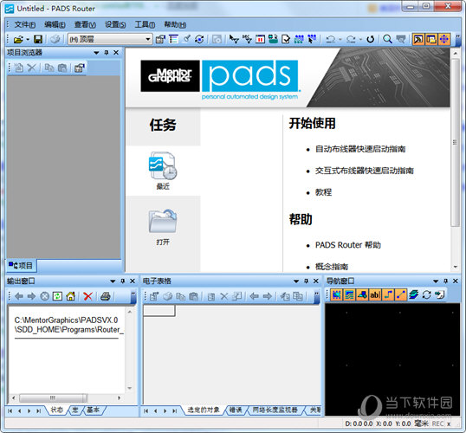This screenshot has height=433, width=466.
Task: Click the green refresh icon in Output Window
Action: pyautogui.click(x=57, y=296)
